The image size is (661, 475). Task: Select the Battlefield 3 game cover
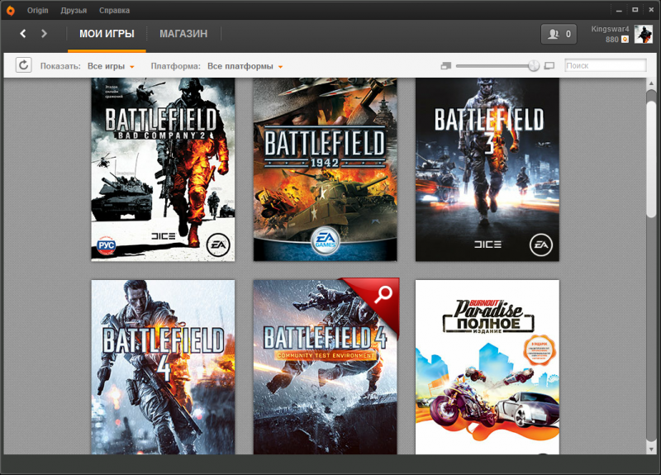click(x=487, y=169)
